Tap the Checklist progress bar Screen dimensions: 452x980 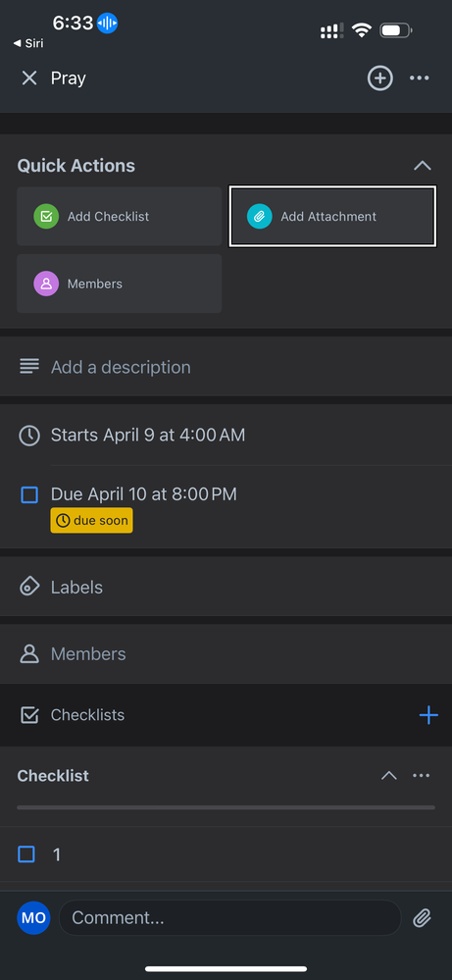coord(226,807)
